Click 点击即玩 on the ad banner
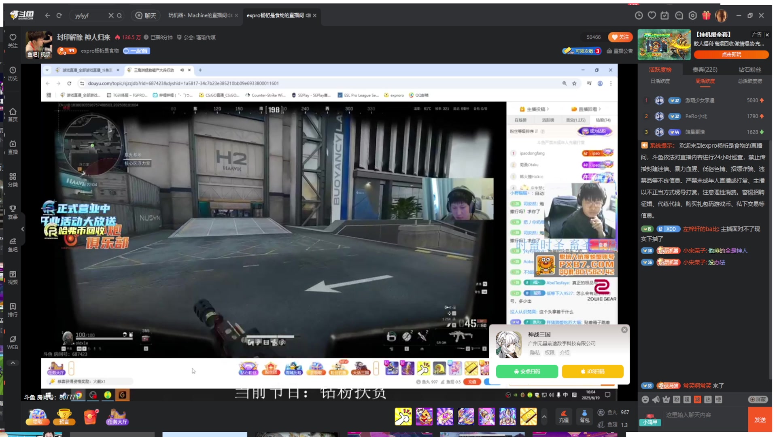The height and width of the screenshot is (437, 777). point(731,54)
